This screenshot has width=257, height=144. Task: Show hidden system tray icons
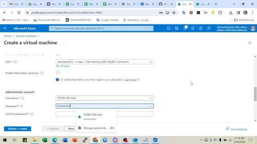pyautogui.click(x=201, y=140)
